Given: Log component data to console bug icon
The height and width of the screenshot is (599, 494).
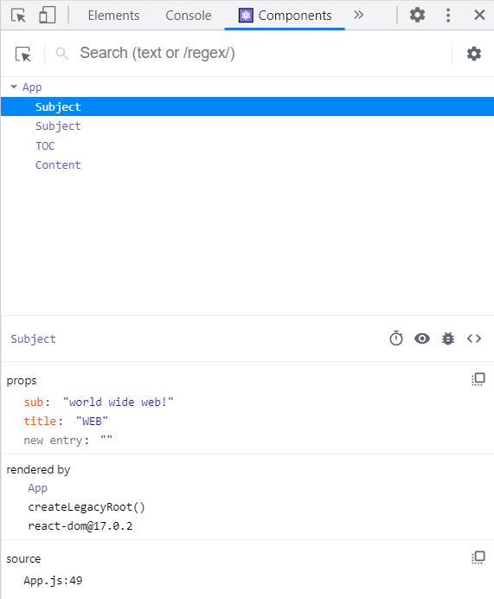Looking at the screenshot, I should point(448,338).
